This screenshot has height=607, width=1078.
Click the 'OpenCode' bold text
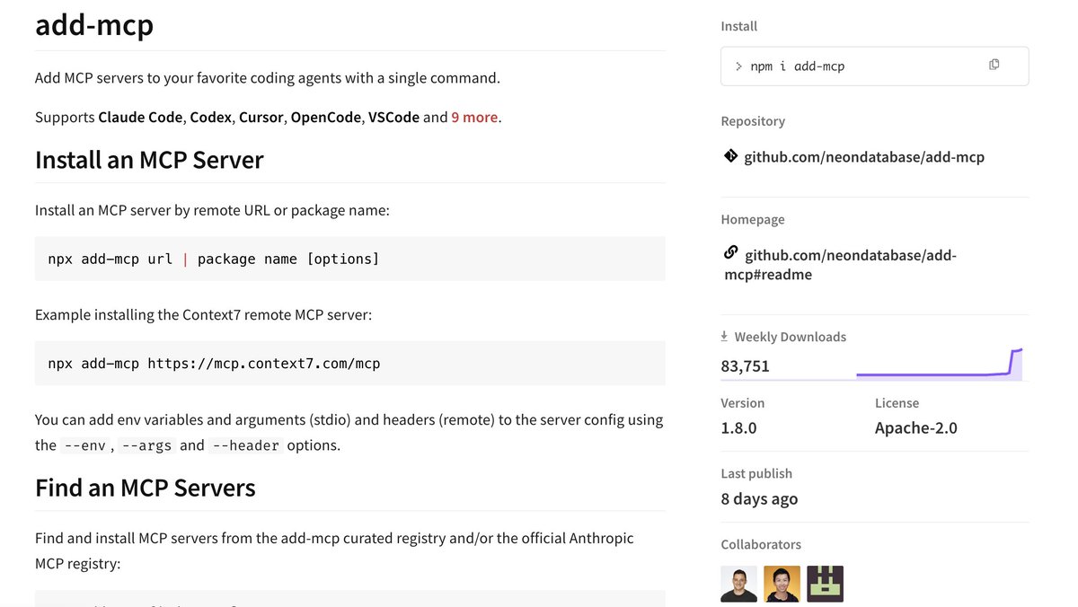click(325, 117)
